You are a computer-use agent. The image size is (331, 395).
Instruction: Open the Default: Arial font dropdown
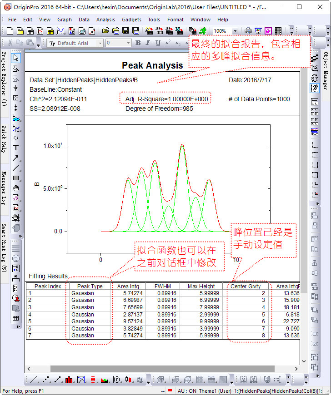coord(100,43)
